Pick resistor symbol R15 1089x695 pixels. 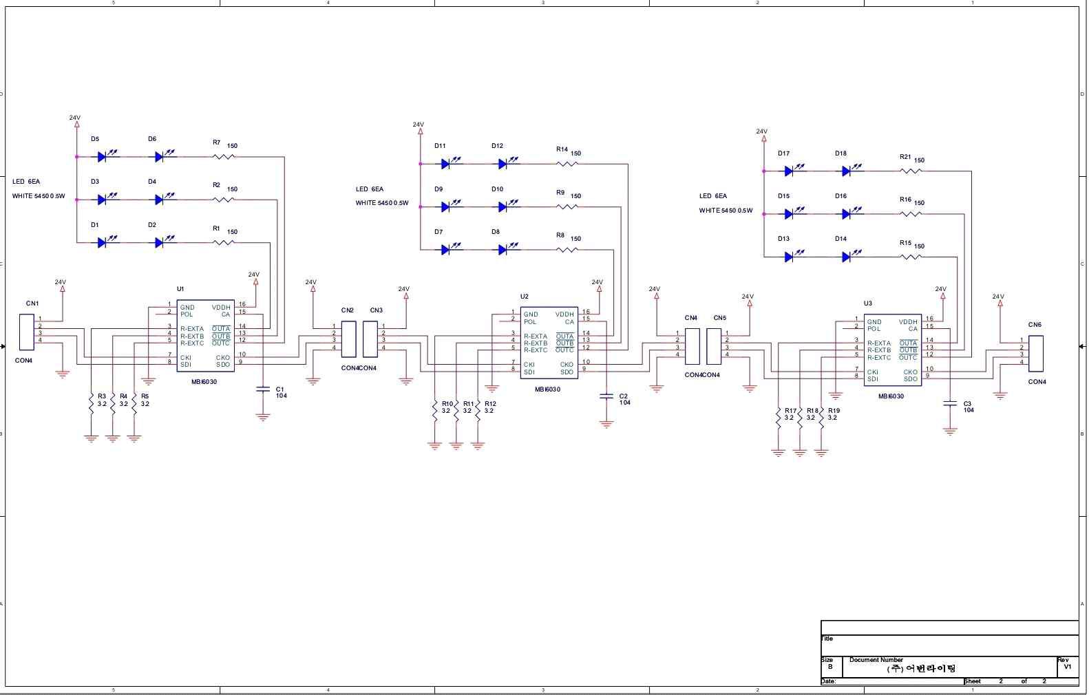coord(911,257)
